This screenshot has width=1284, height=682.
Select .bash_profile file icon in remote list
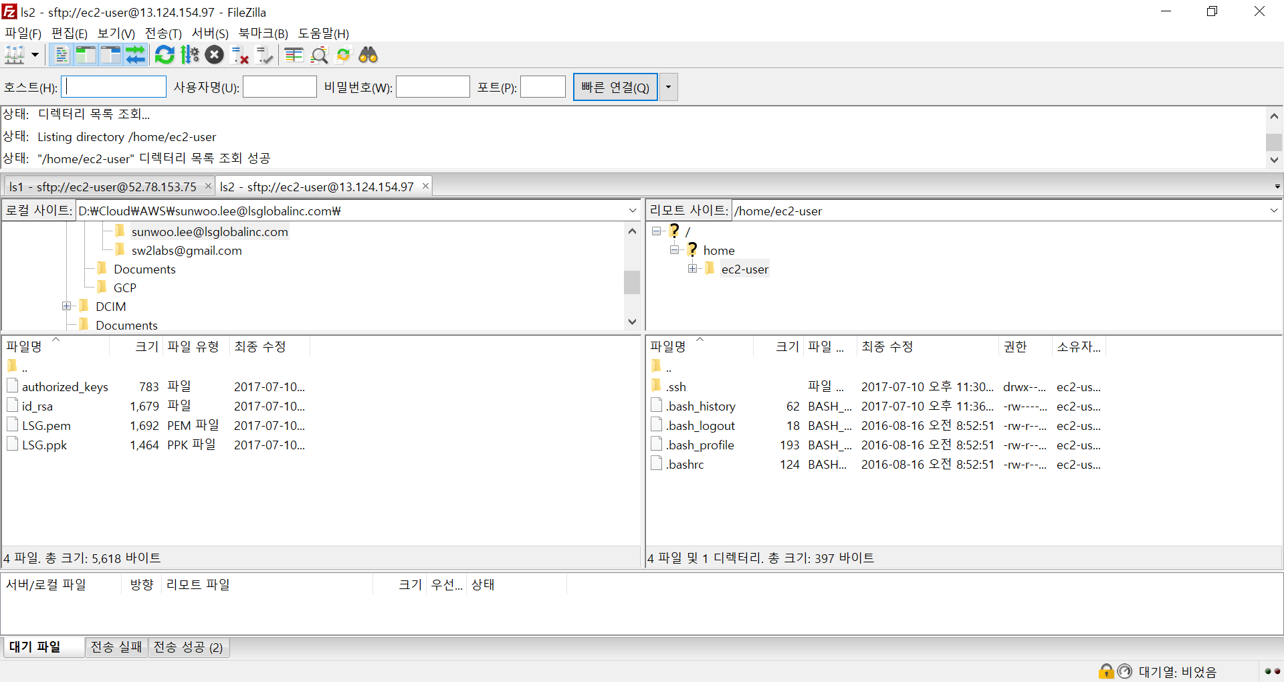[x=656, y=444]
